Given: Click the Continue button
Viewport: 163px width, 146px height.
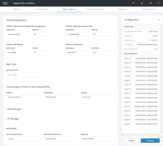Looking at the screenshot, I should coord(150,141).
